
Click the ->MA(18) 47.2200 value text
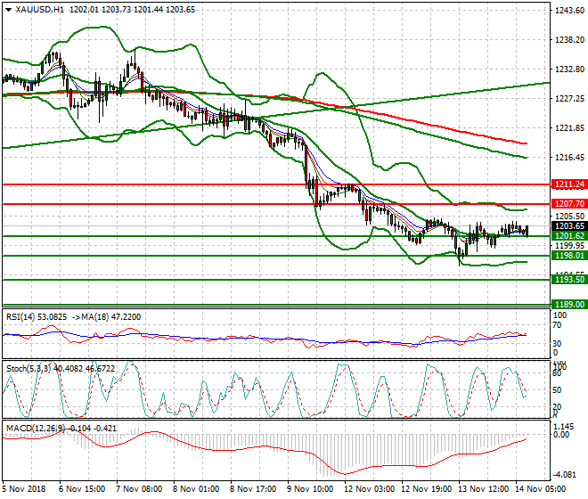tap(105, 317)
